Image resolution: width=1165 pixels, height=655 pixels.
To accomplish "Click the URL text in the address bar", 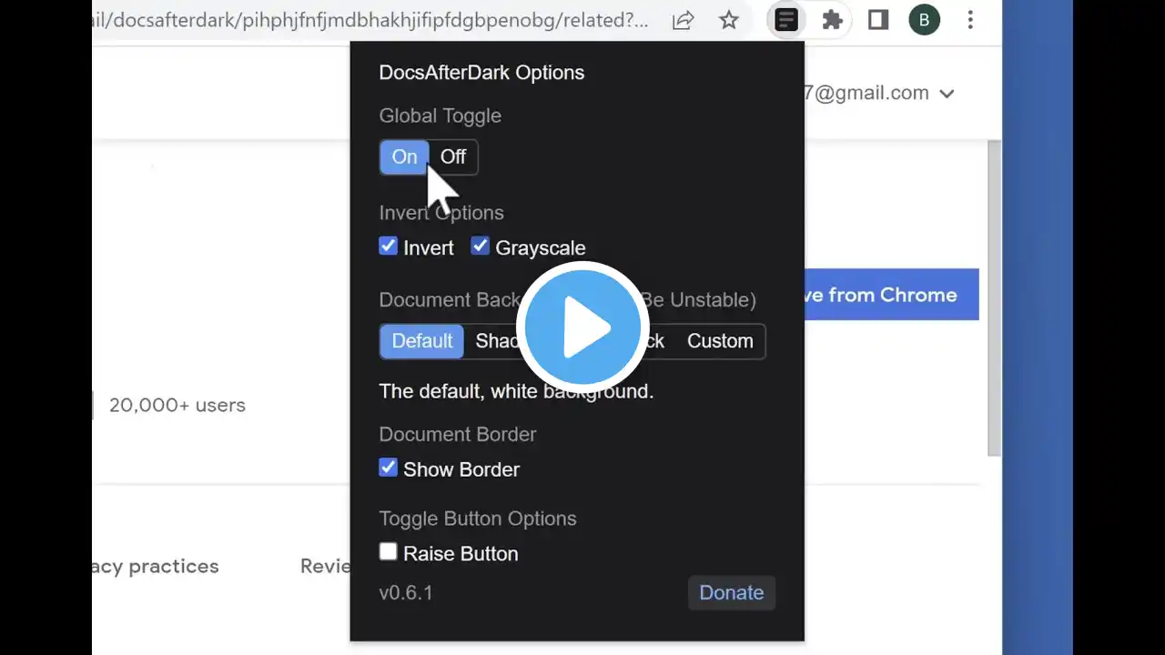I will [x=370, y=20].
